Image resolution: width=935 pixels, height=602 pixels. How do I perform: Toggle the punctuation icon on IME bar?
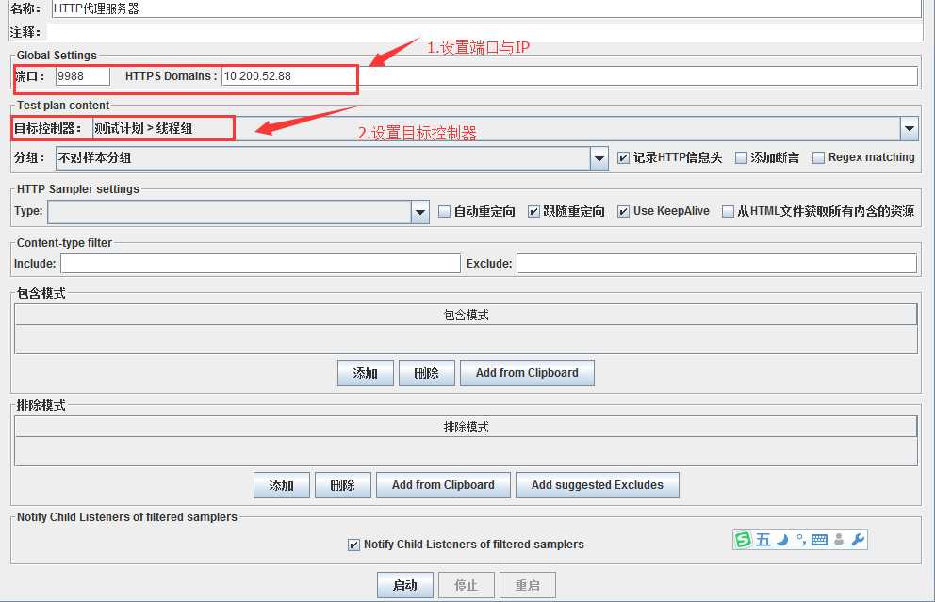point(801,540)
